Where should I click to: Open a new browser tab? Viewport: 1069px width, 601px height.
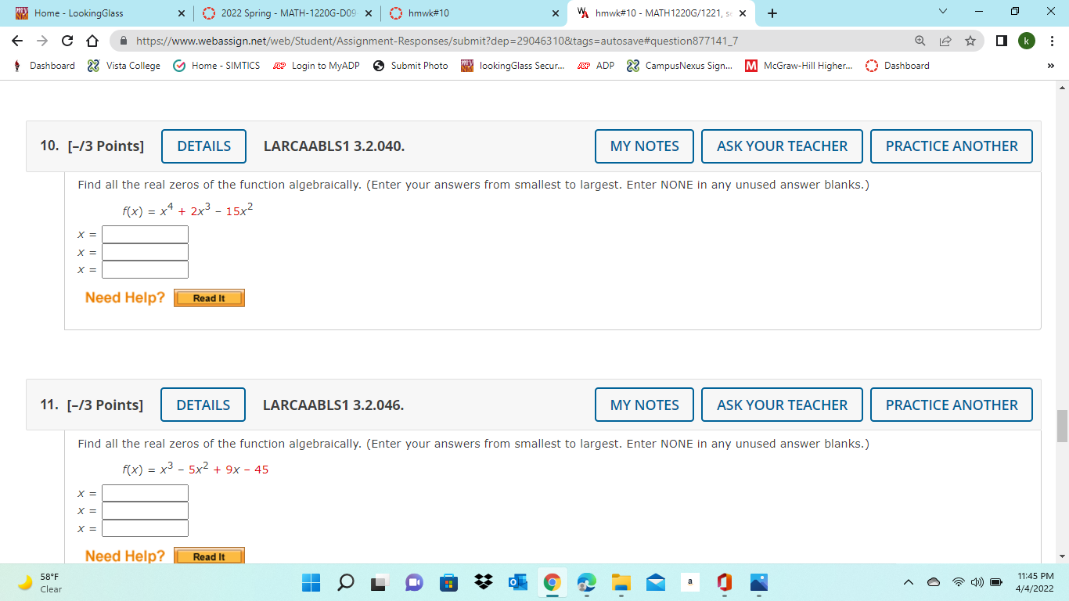tap(772, 13)
